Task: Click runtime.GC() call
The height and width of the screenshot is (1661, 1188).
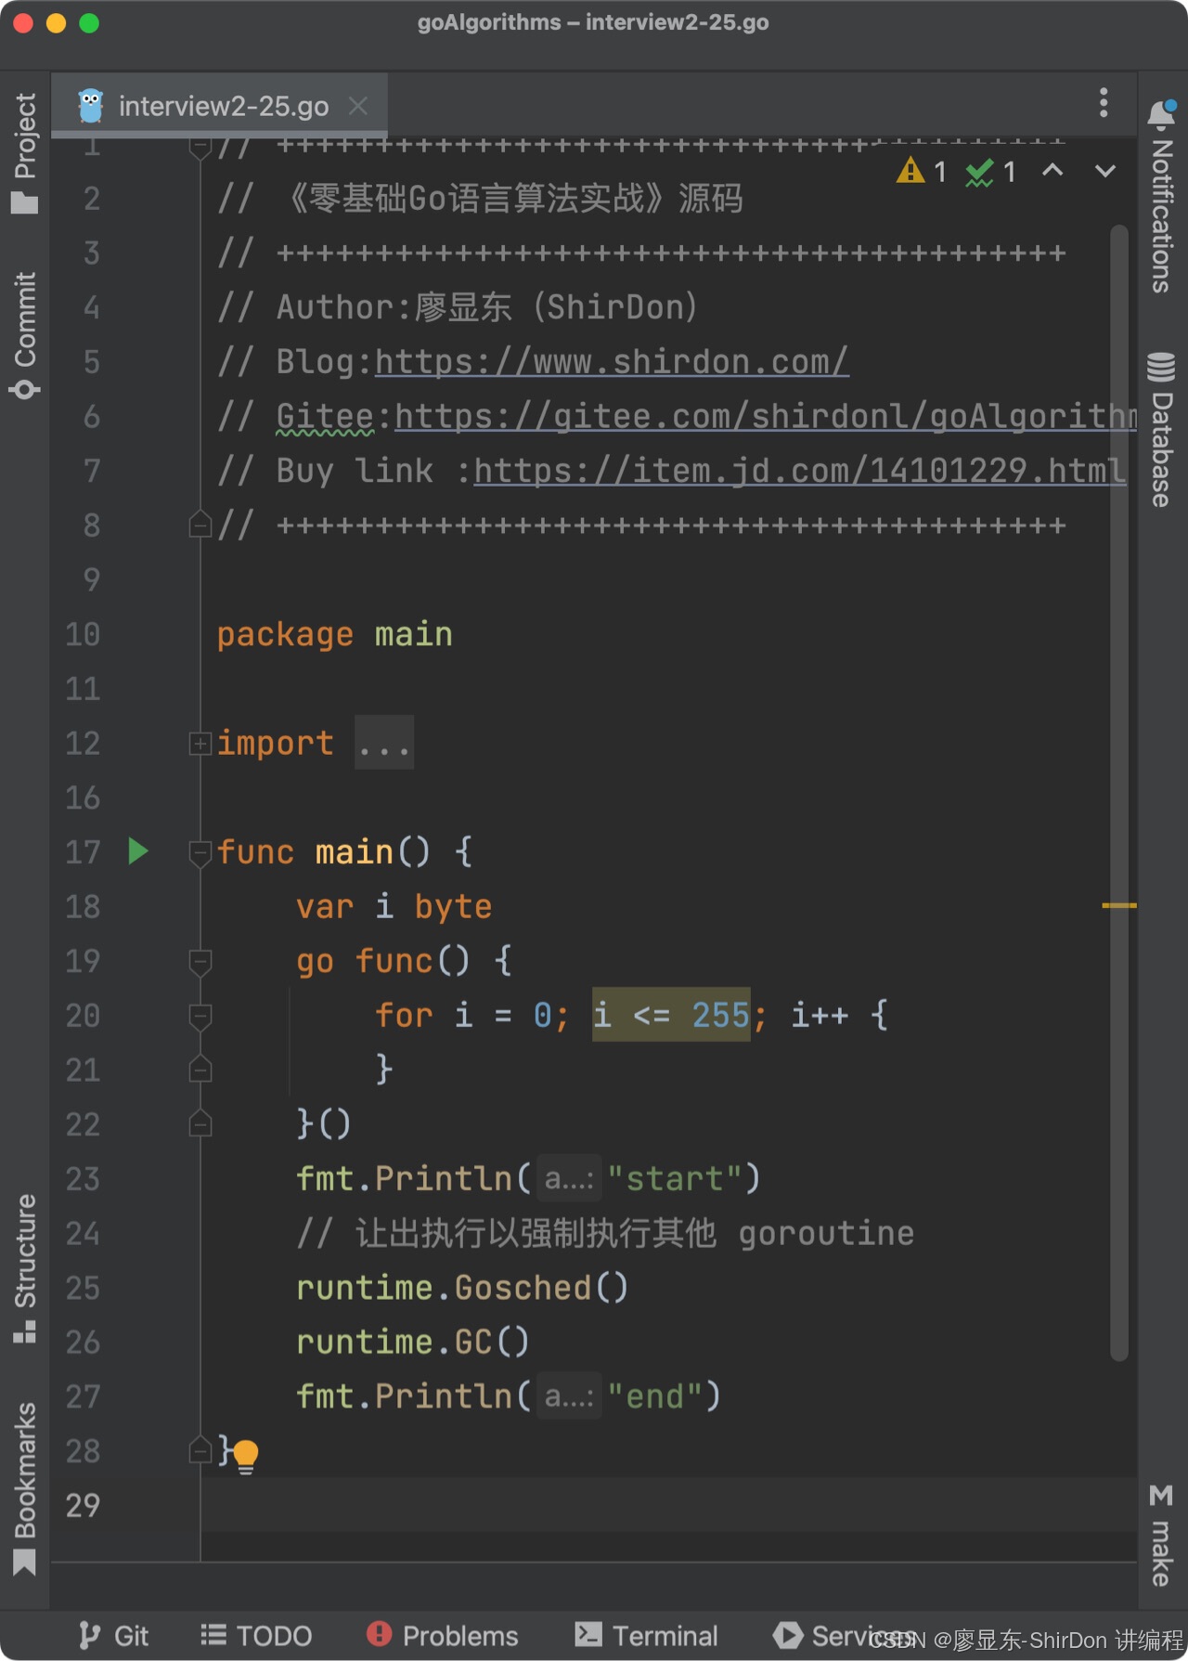Action: click(x=412, y=1342)
